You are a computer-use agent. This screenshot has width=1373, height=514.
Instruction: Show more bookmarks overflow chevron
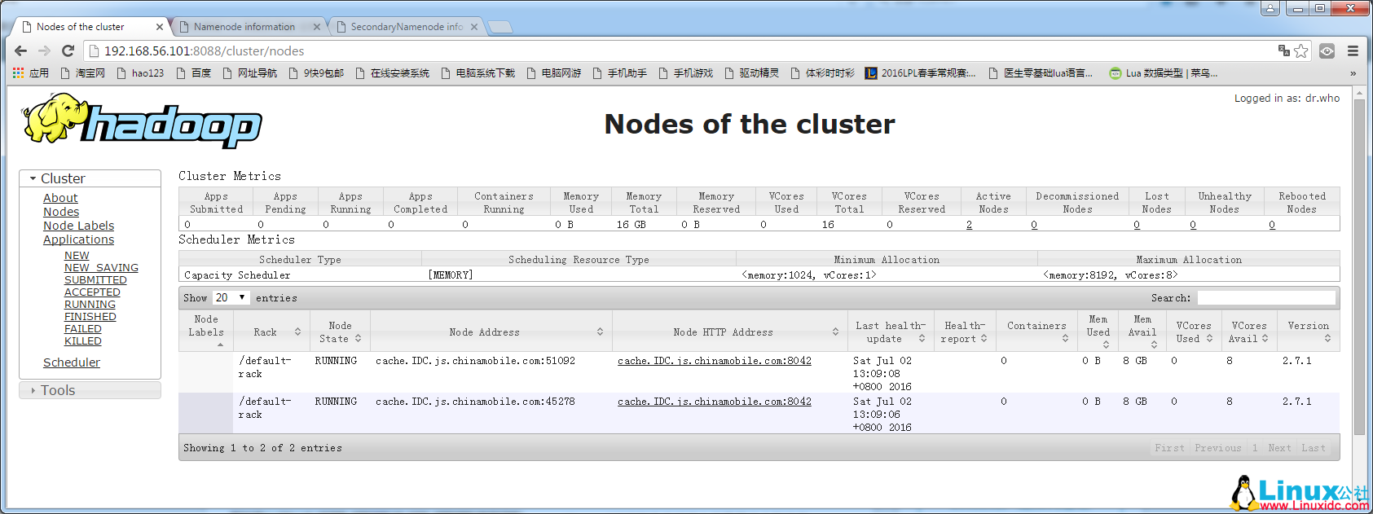[x=1353, y=73]
